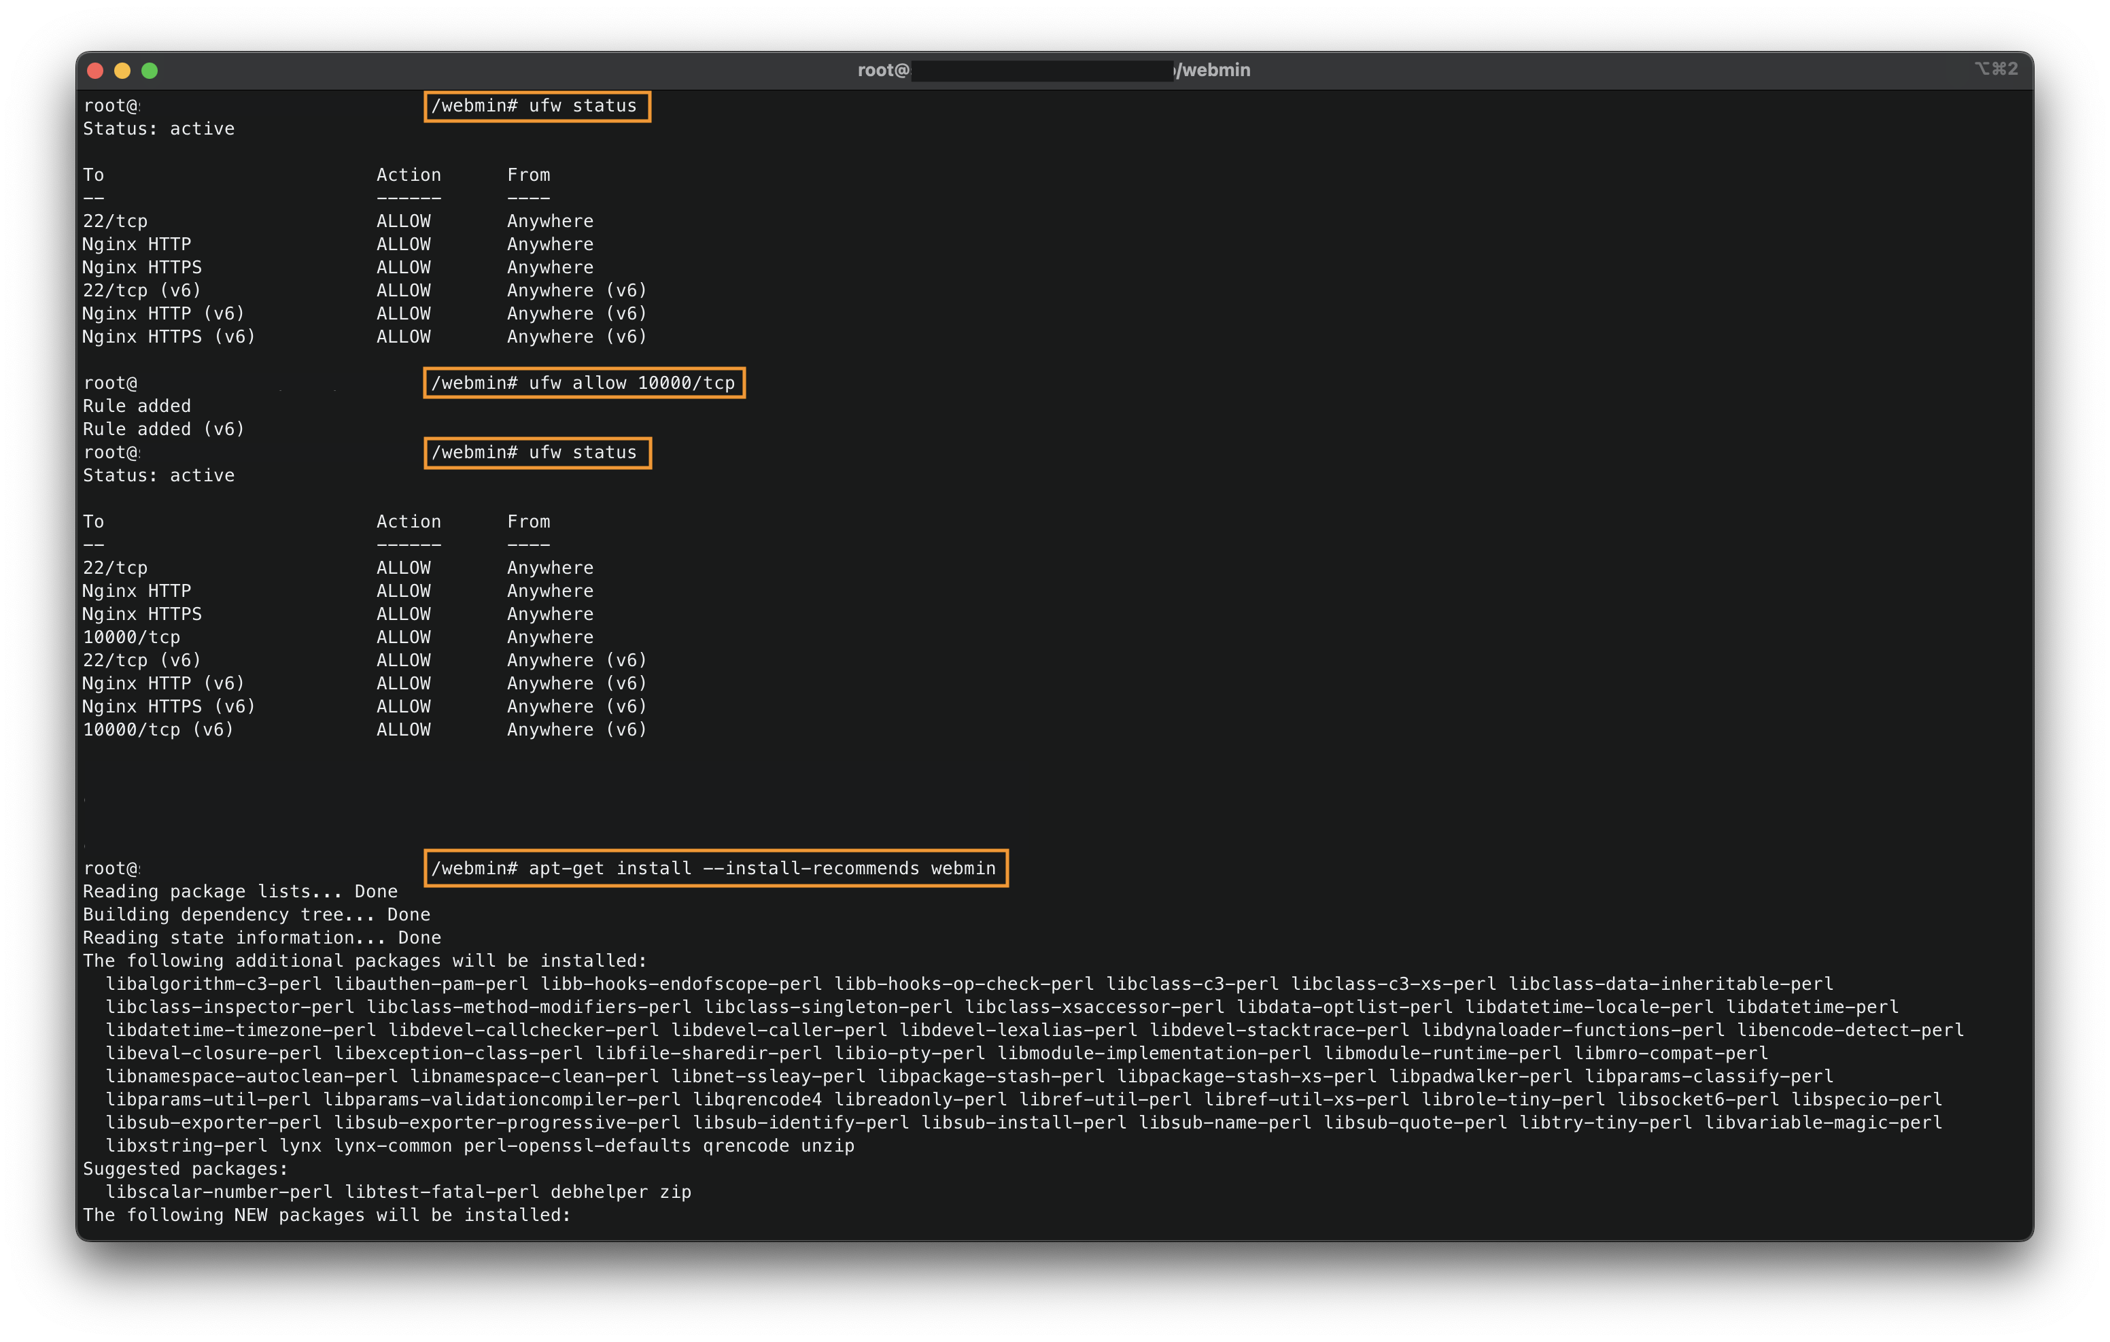Viewport: 2110px width, 1342px height.
Task: Click the 'ufw allow 10000/tcp' command text
Action: click(632, 383)
